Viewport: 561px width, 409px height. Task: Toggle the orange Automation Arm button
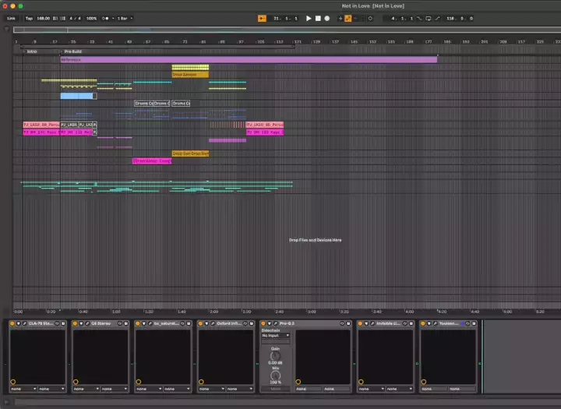point(348,18)
